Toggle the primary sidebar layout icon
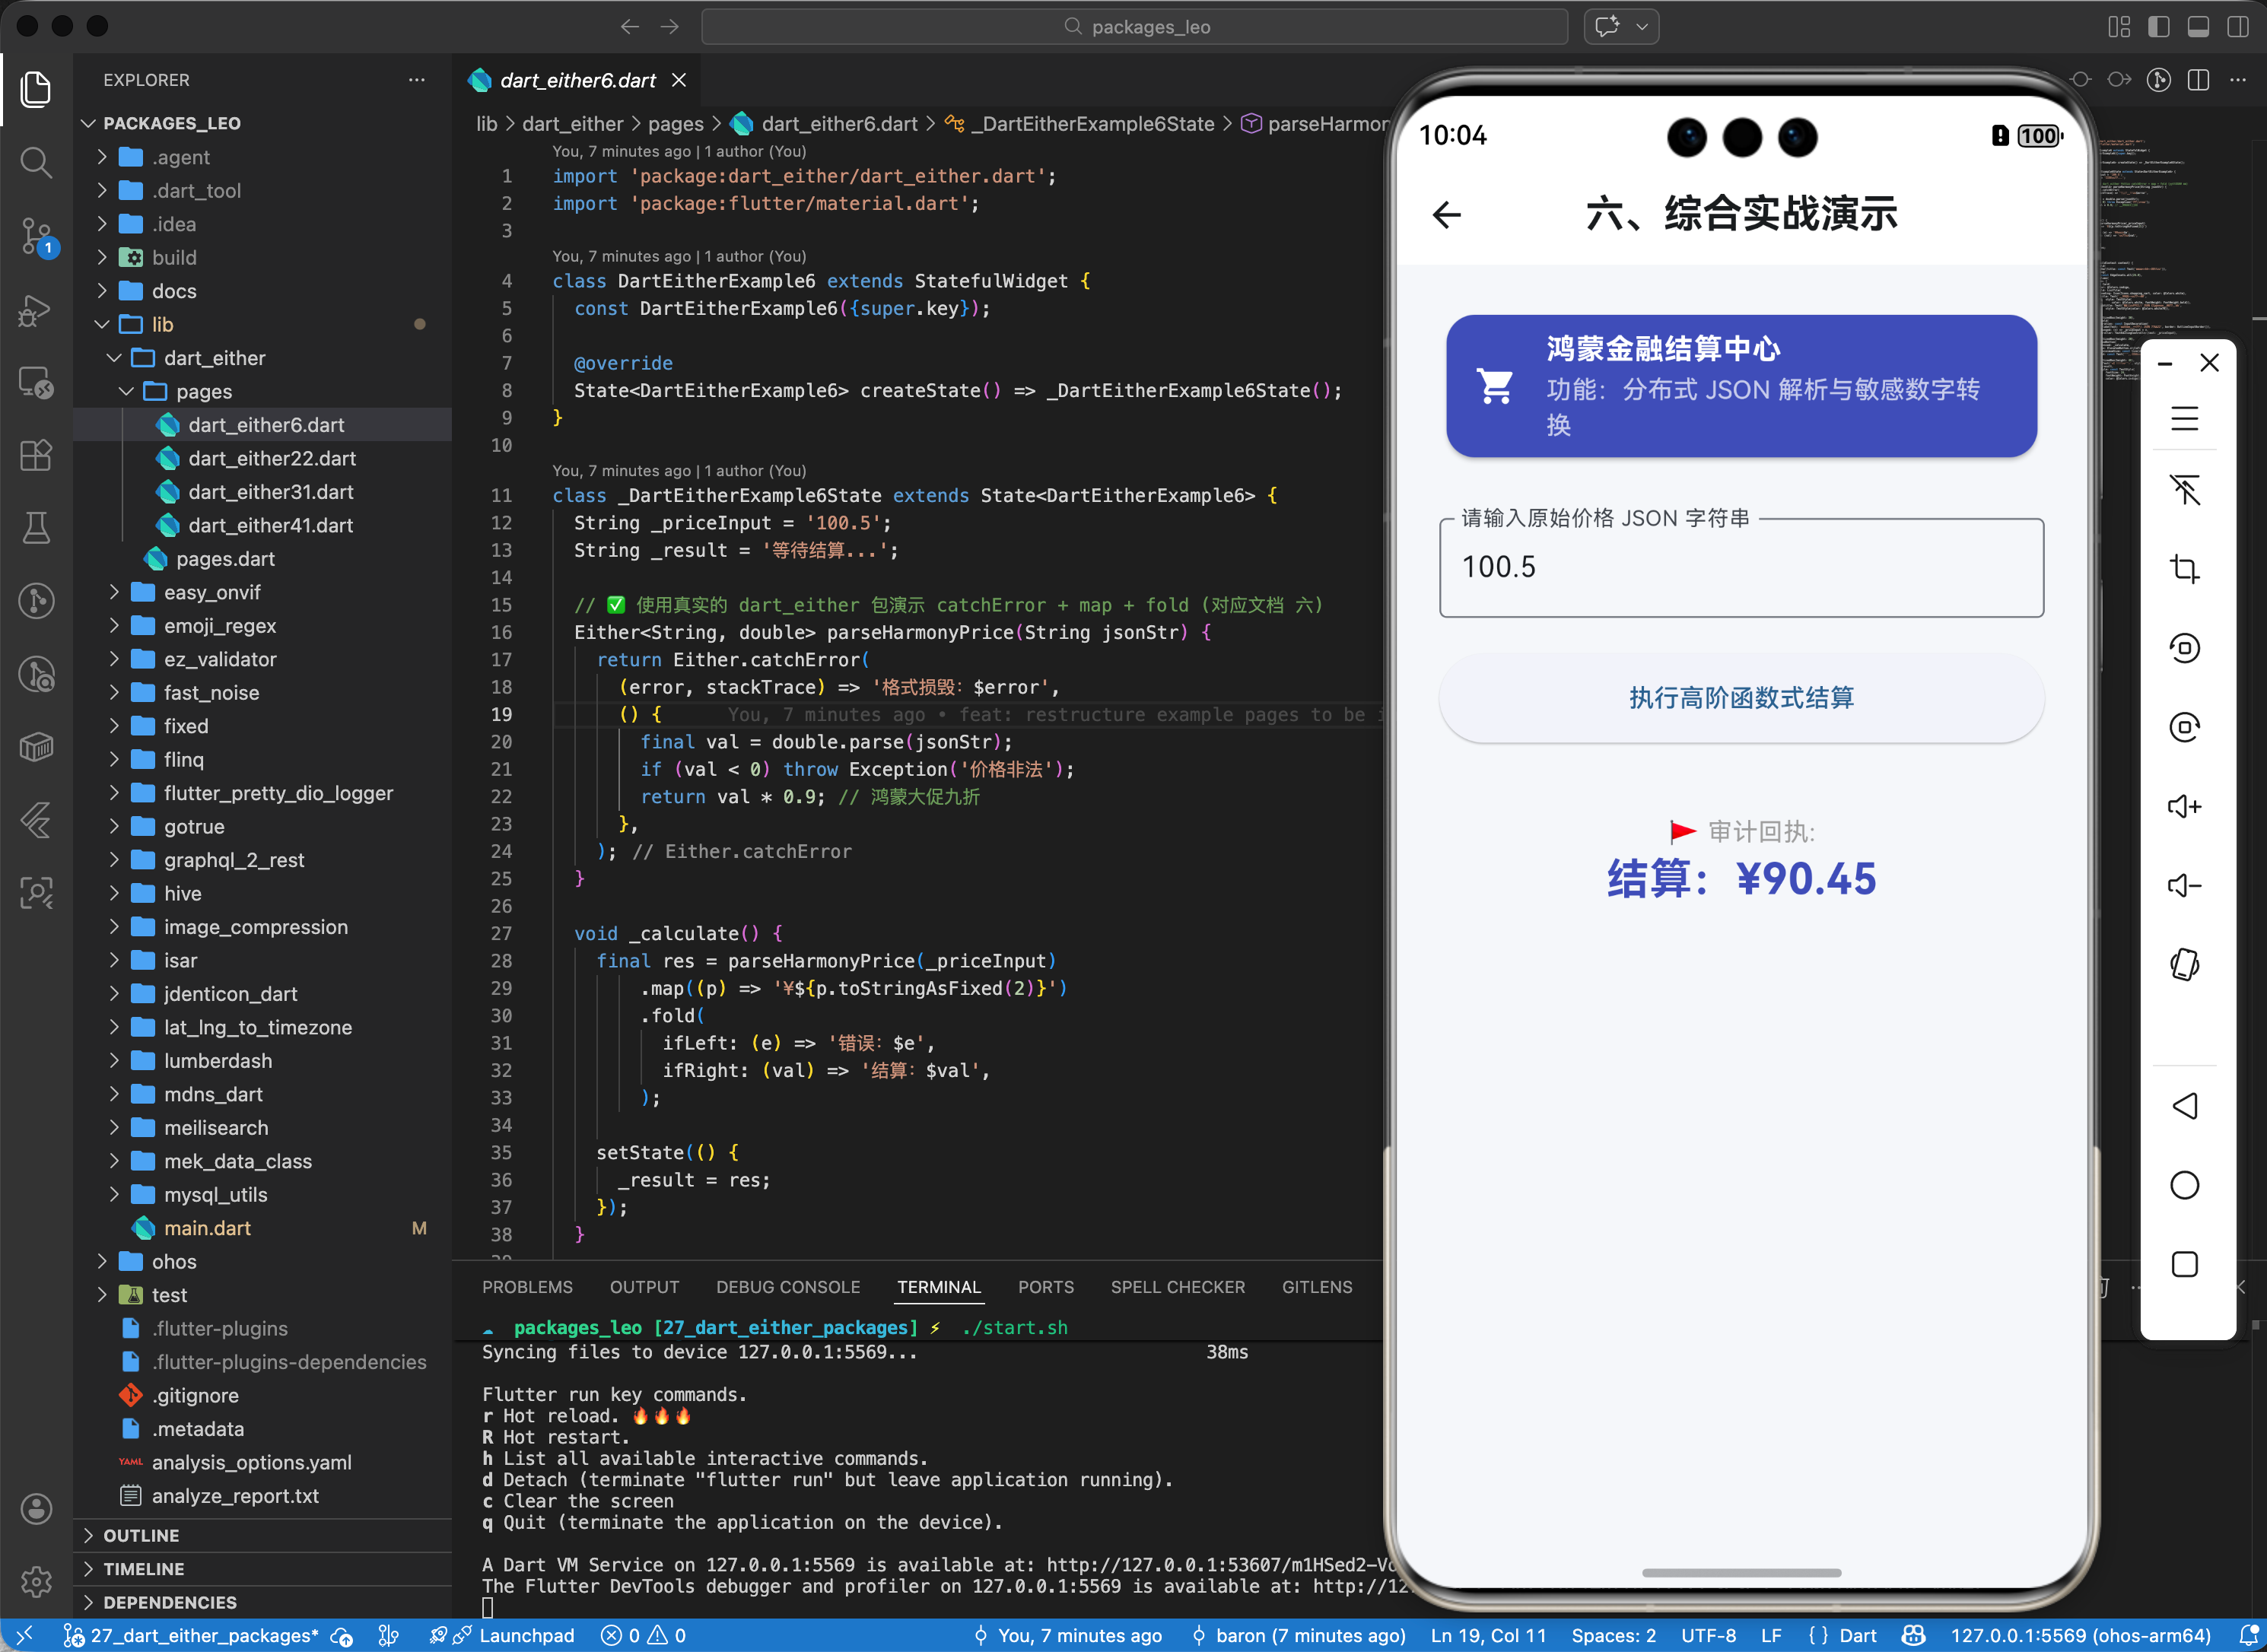Viewport: 2267px width, 1652px height. [x=2158, y=27]
